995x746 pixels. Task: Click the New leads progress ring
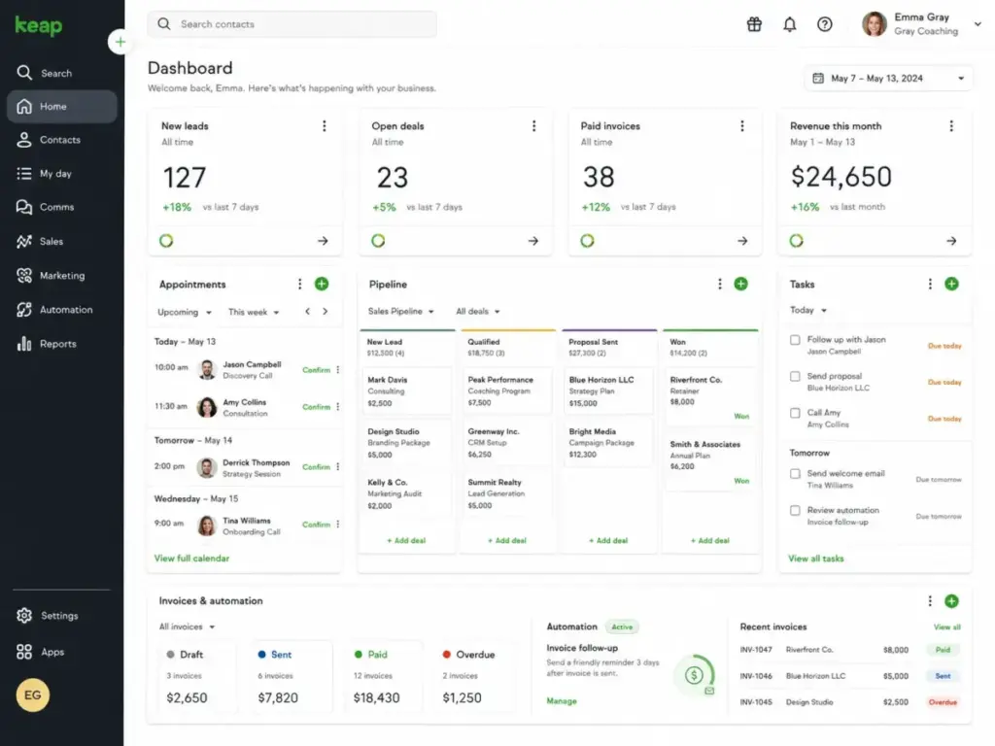(x=166, y=241)
